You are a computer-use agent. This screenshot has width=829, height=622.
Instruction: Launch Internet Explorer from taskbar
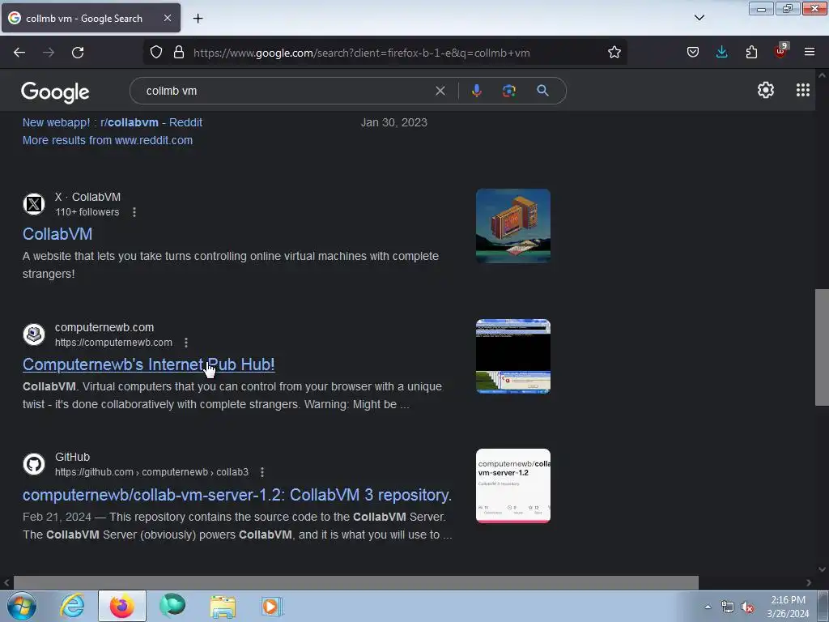coord(72,606)
